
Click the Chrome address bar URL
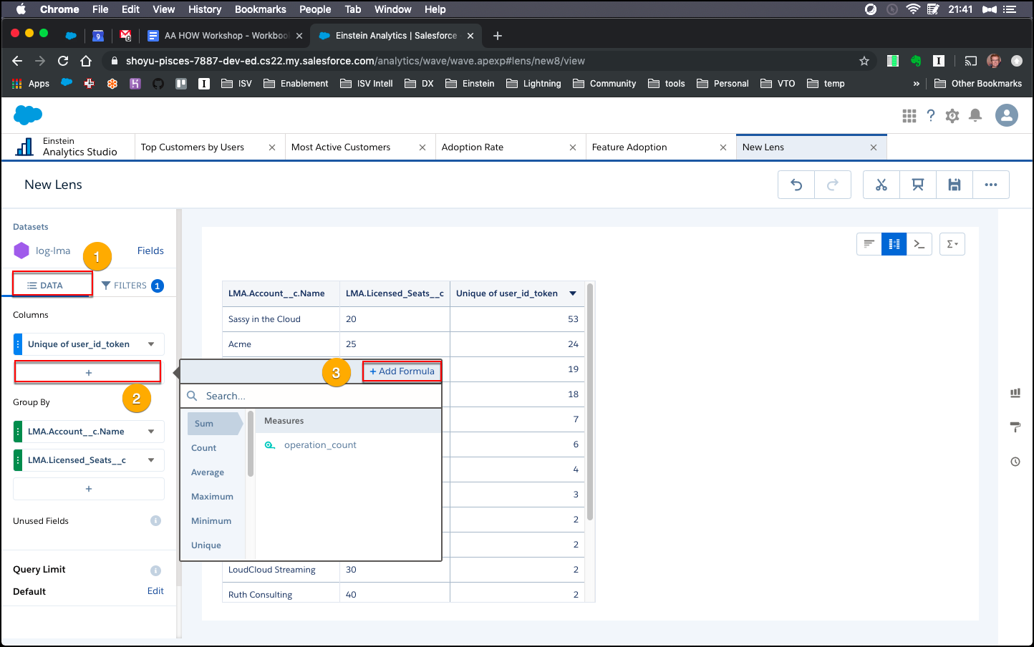point(355,61)
